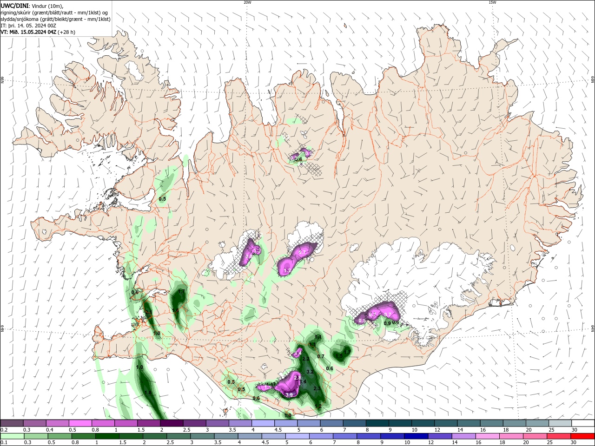
Task: Pick upper legend swatch between 25 and 30
Action: [559, 423]
